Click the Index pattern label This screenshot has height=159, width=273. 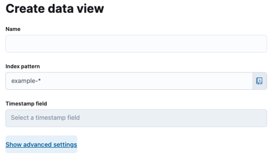click(23, 66)
